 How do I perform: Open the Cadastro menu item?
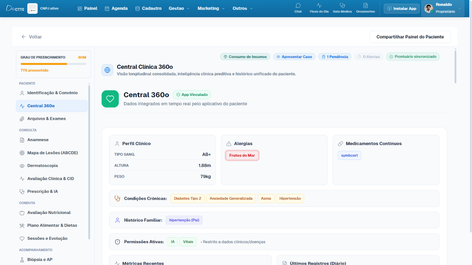click(x=149, y=8)
